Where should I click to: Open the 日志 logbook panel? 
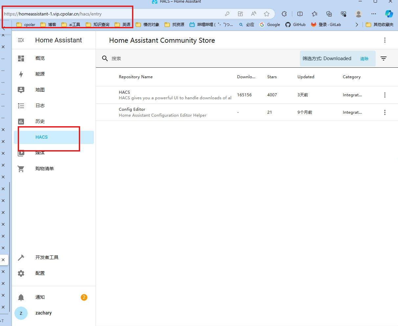click(x=40, y=105)
